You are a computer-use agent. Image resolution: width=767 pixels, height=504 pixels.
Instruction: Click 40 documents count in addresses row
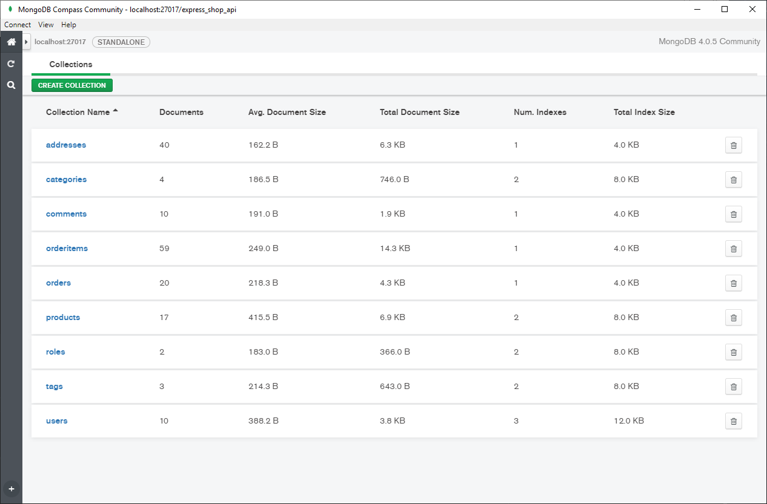coord(164,145)
